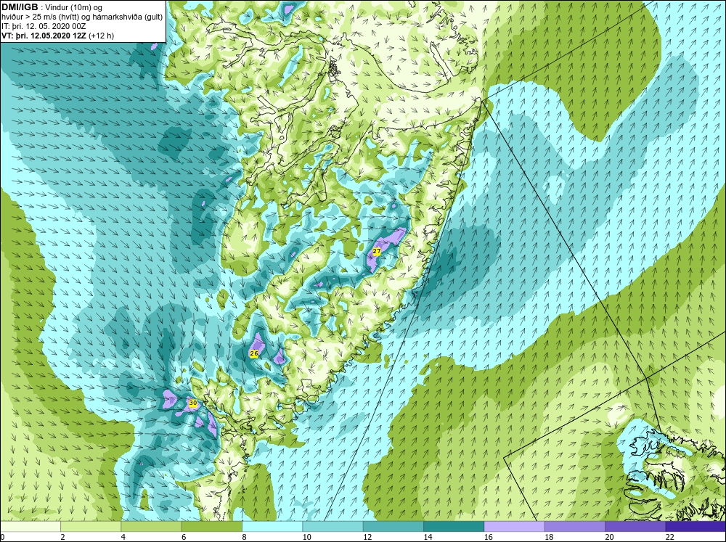
Task: Click scale value '12' under color bar
Action: 367,537
